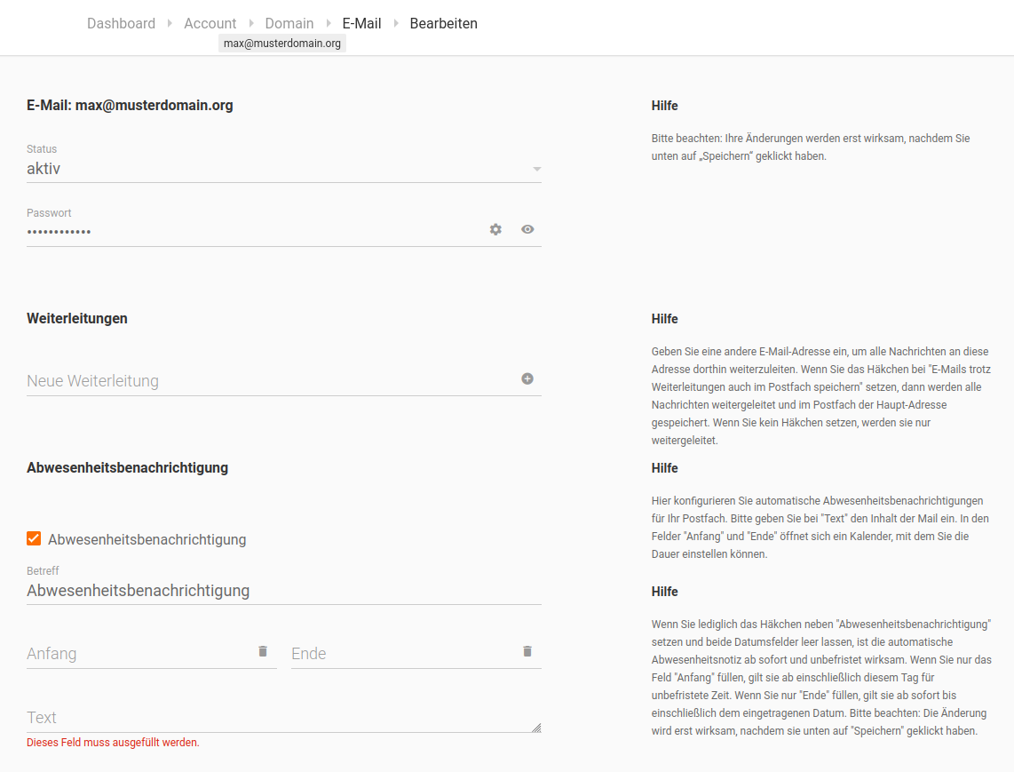
Task: Show password with the eye icon
Action: pos(527,229)
